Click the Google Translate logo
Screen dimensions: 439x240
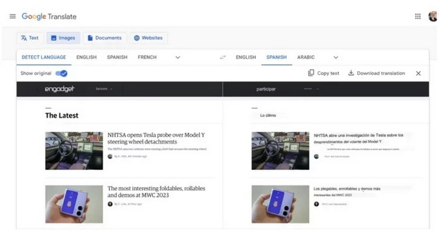[x=49, y=16]
